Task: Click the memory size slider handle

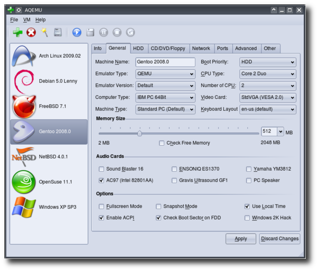Action: (x=139, y=134)
